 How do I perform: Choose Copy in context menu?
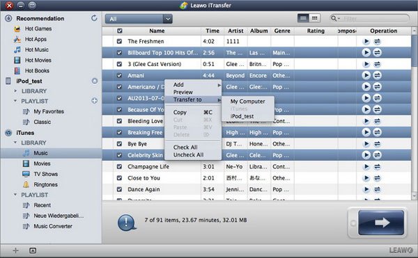click(x=193, y=112)
